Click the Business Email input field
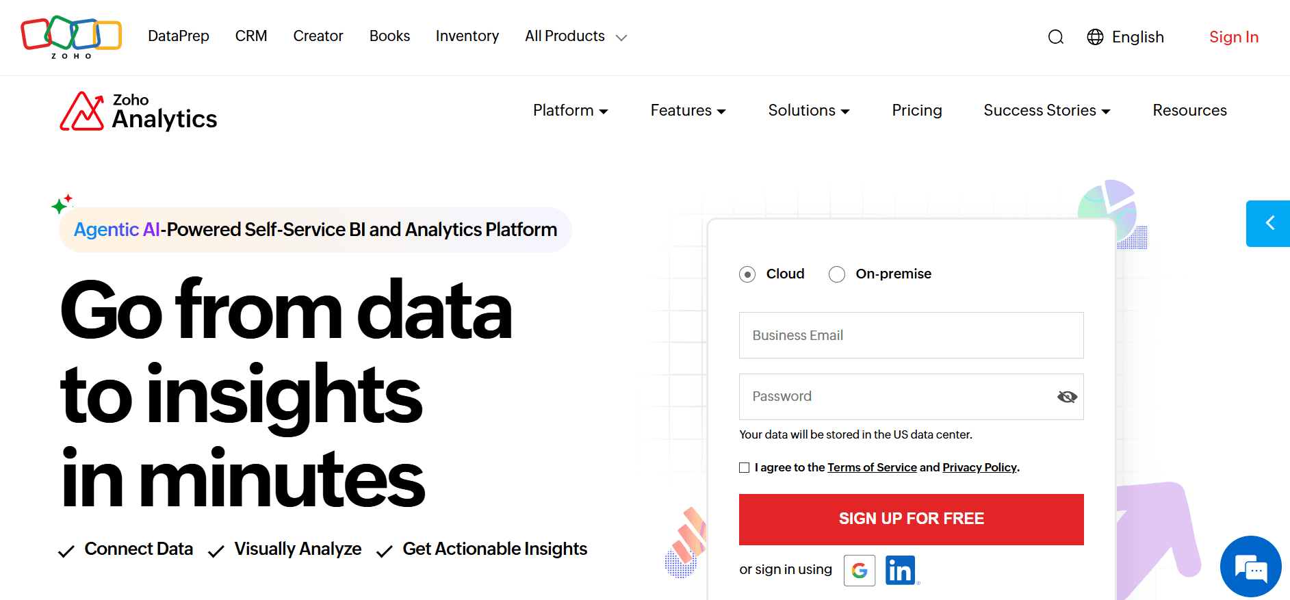The image size is (1290, 600). click(x=911, y=335)
